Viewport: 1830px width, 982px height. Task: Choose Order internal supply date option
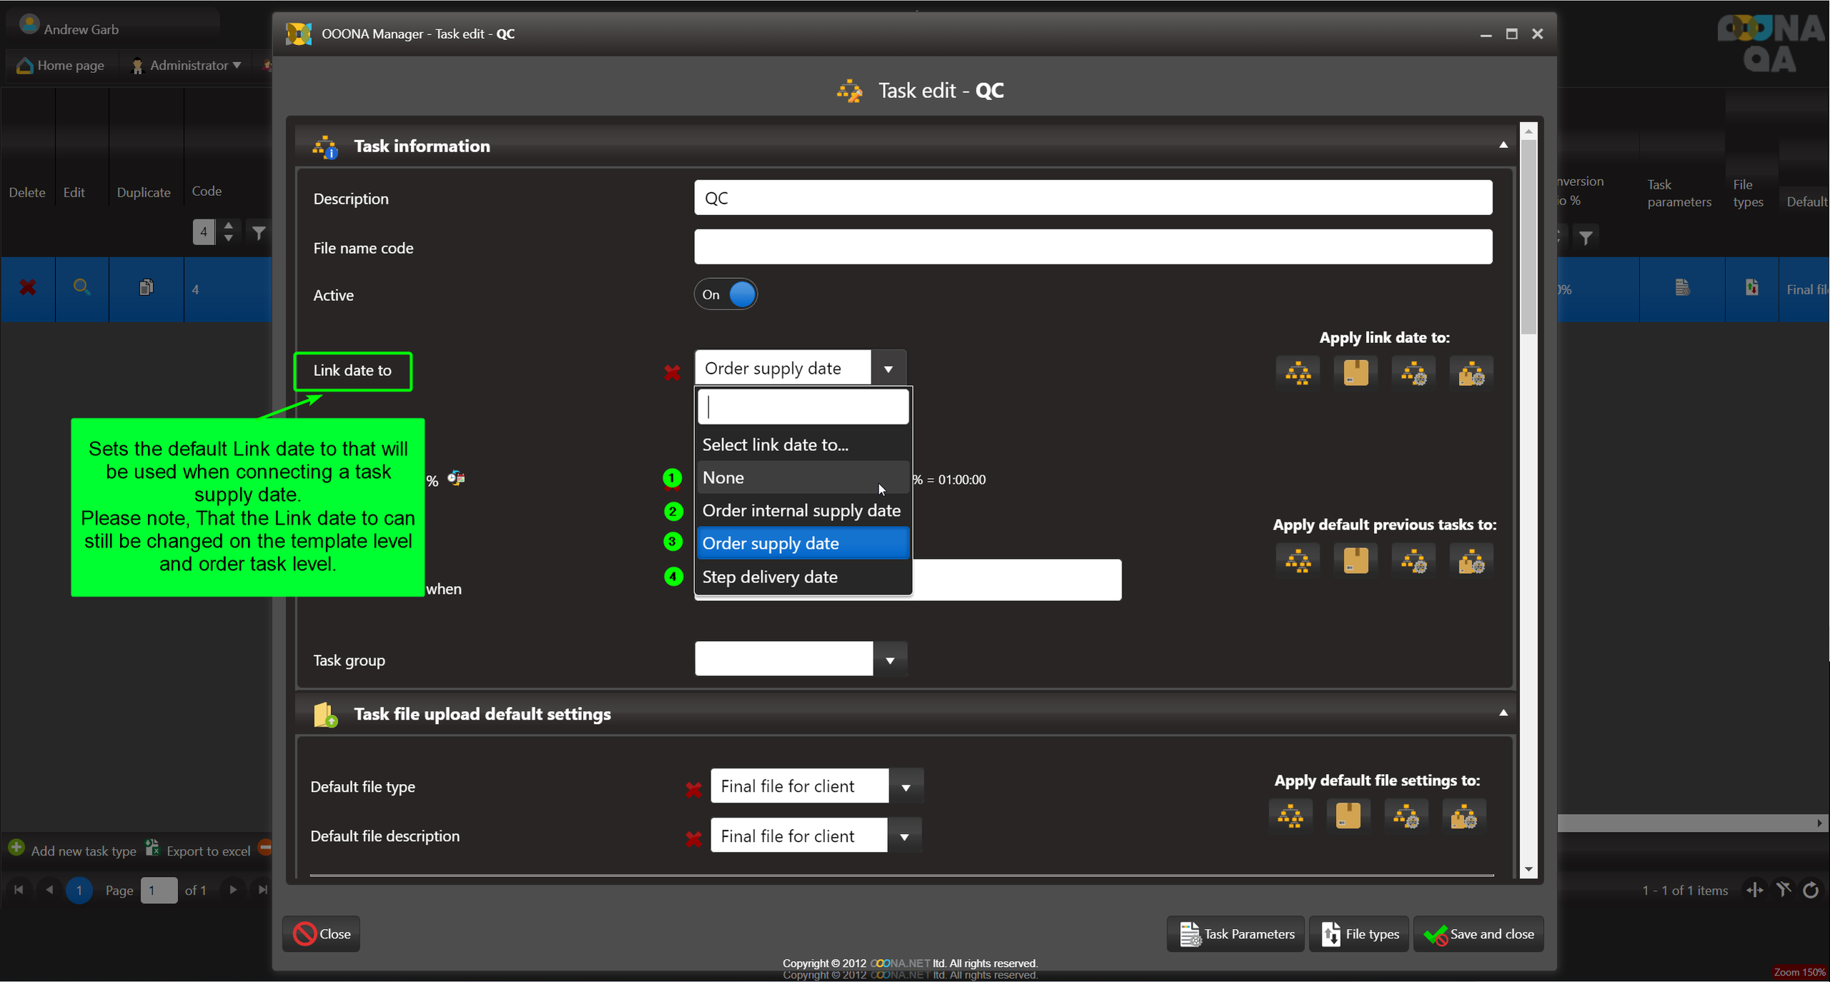(x=801, y=510)
